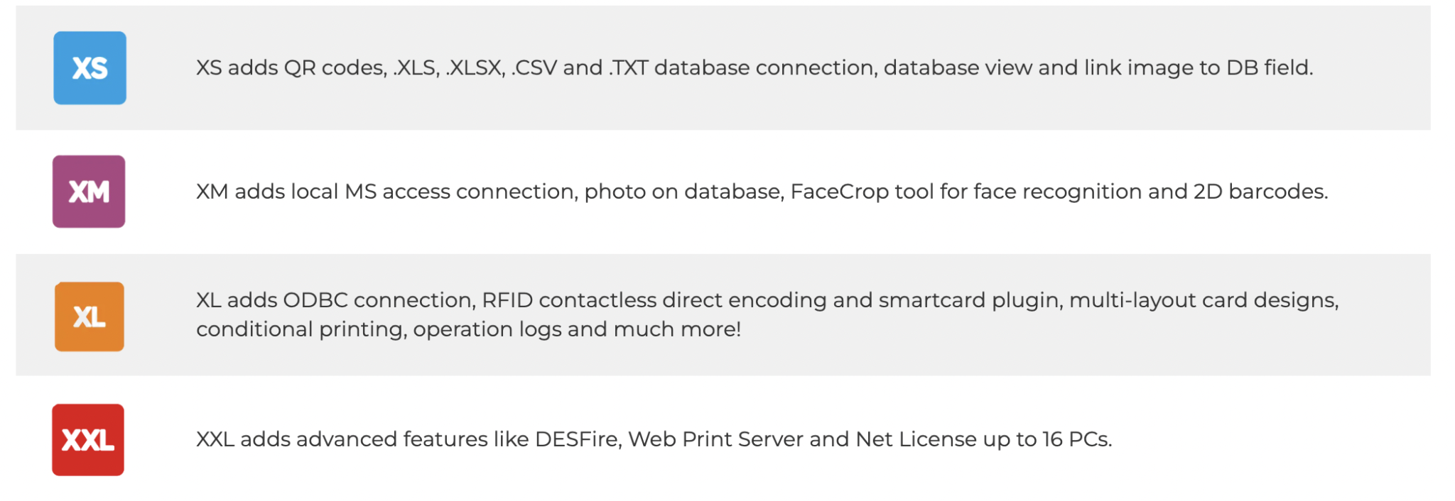
Task: Click the blue XS edition icon
Action: [90, 68]
